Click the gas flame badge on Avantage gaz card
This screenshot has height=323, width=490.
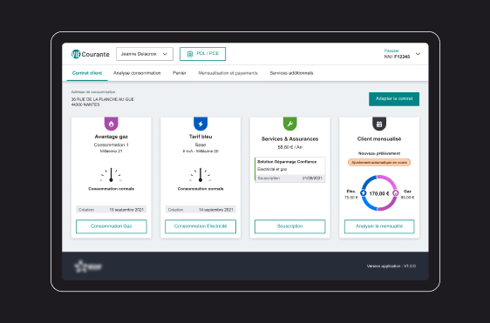click(112, 124)
